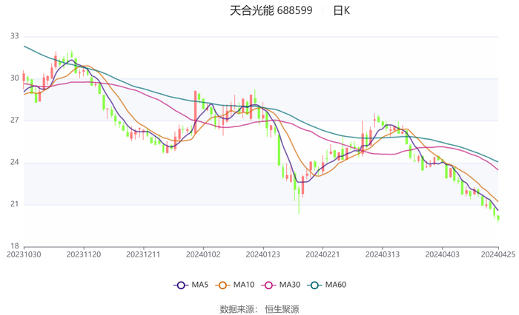The image size is (519, 315).
Task: Click the orange MA10 legend circle marker
Action: pyautogui.click(x=222, y=285)
